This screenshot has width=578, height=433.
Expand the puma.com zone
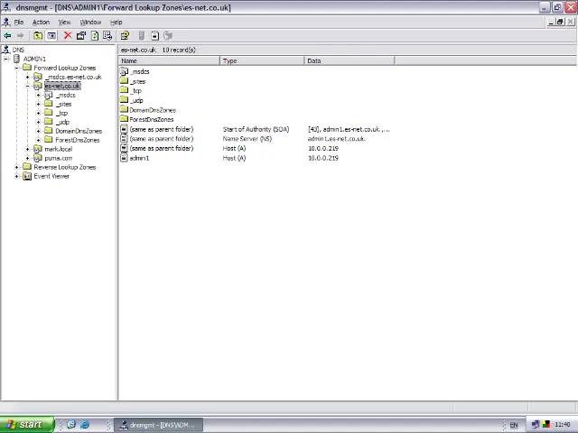coord(27,159)
